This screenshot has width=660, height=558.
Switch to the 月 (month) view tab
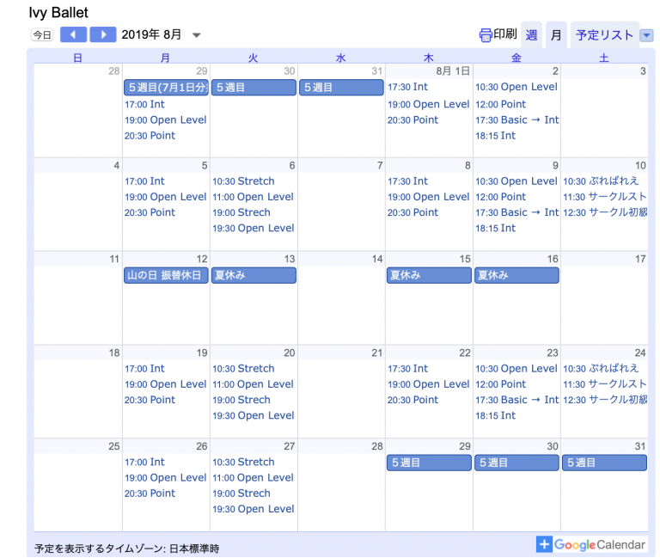(556, 35)
